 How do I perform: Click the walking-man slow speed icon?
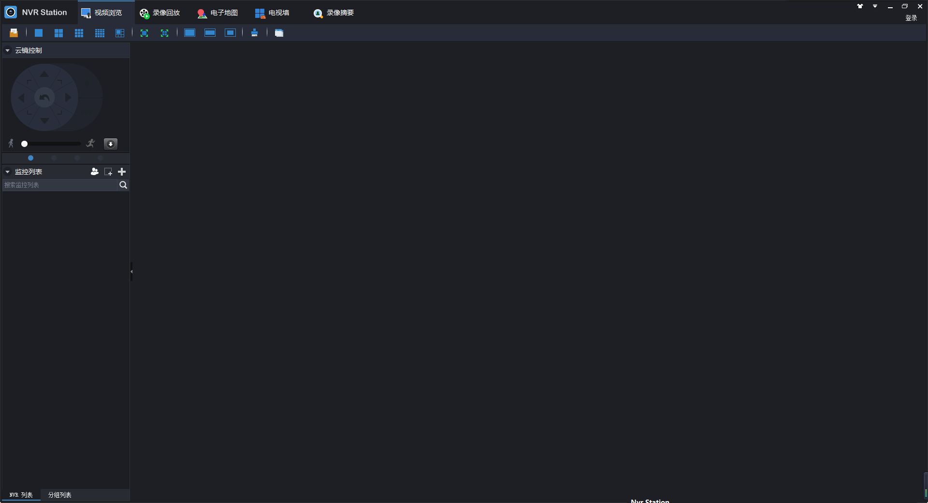[x=11, y=144]
